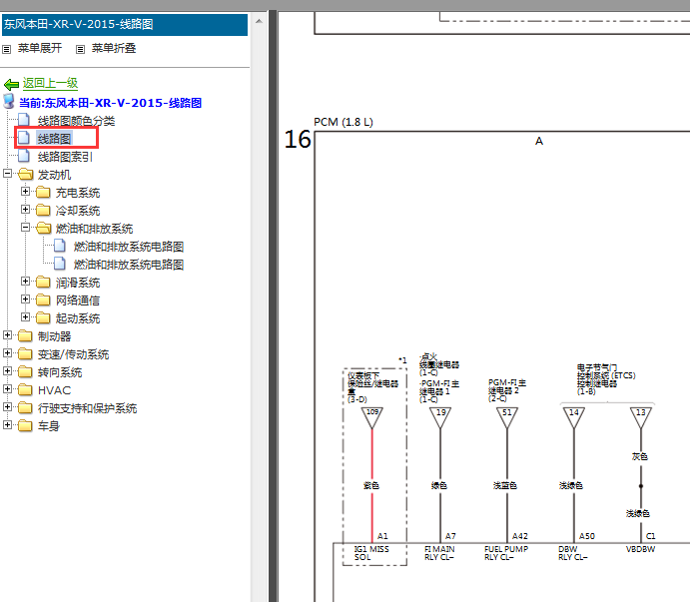
Task: Click the PCM (1.8 L) diagram title
Action: 344,122
